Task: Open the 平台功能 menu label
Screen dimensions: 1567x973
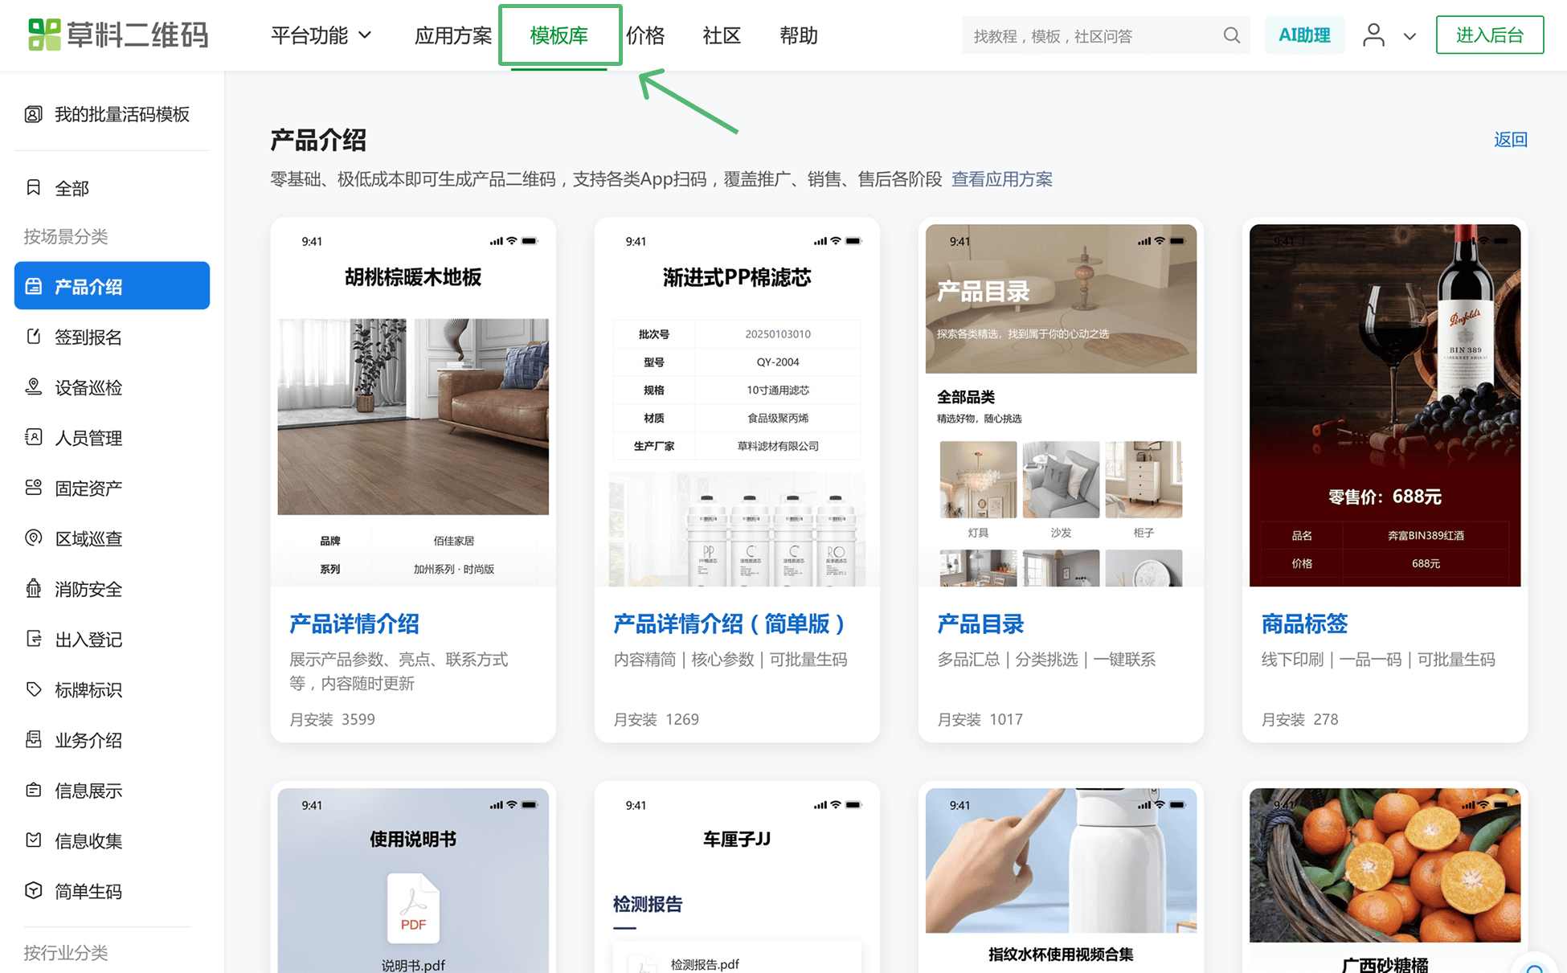Action: click(309, 35)
